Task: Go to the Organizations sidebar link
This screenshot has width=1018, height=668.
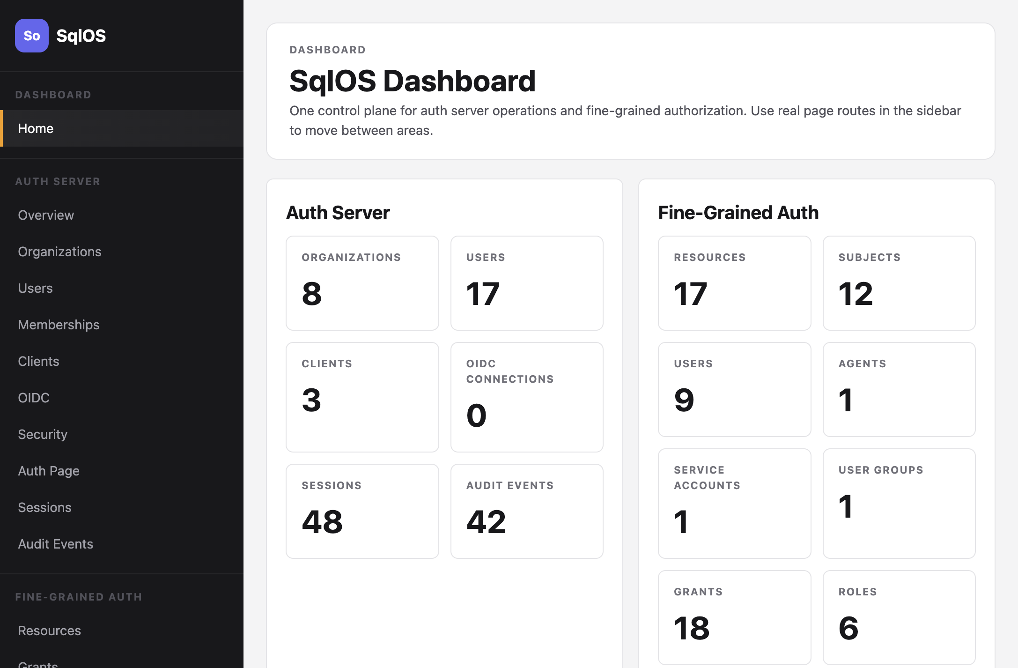Action: (x=59, y=252)
